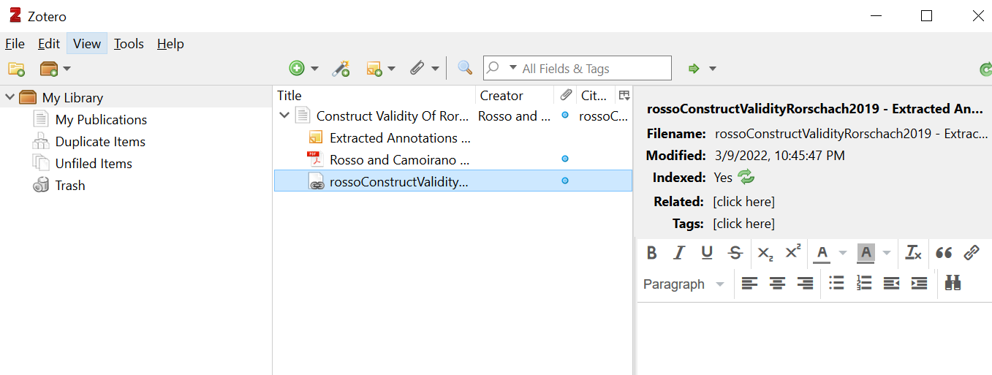Click Add Item by Identifier wand icon
992x375 pixels.
pos(341,69)
